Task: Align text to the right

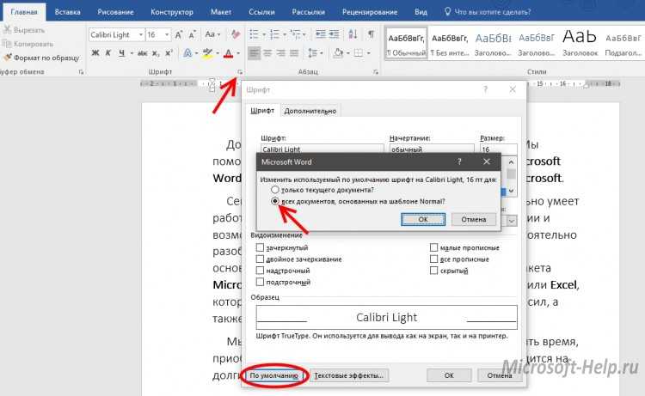Action: click(280, 53)
